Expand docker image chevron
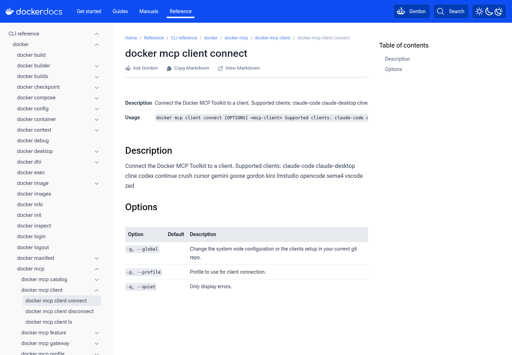The image size is (512, 355). pyautogui.click(x=97, y=184)
